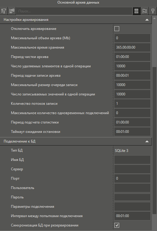Screen dimensions: 157x231
Task: Click the alphabetical sort filter icon
Action: (4, 11)
